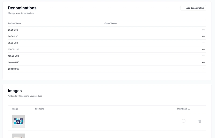The height and width of the screenshot is (138, 215).
Task: Expand actions for the 250.00 USD row
Action: tap(203, 69)
